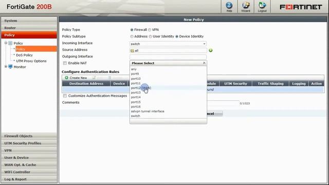Click the Monitor screen icon in tree
This screenshot has height=185, width=329.
click(x=10, y=67)
